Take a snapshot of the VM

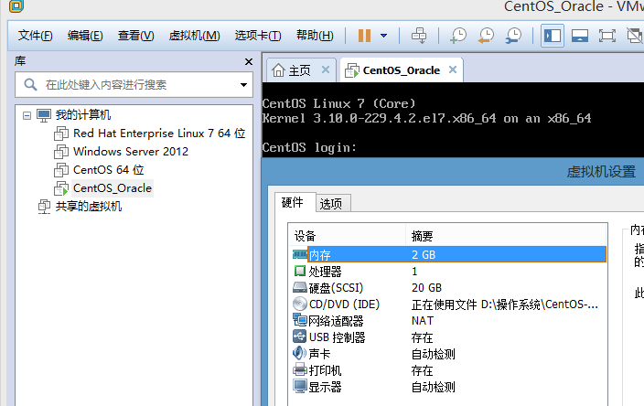[x=458, y=36]
